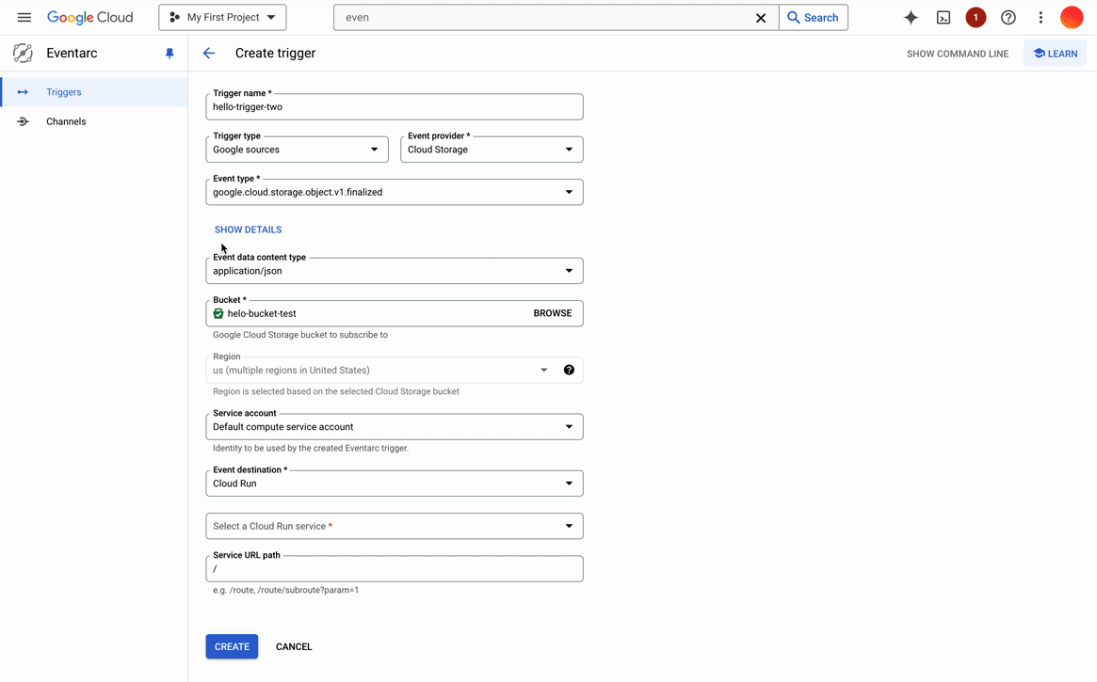Click the CANCEL button
1097x682 pixels.
(x=294, y=646)
